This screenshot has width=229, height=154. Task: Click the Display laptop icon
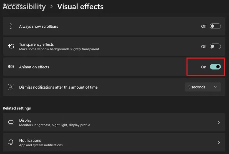click(11, 122)
